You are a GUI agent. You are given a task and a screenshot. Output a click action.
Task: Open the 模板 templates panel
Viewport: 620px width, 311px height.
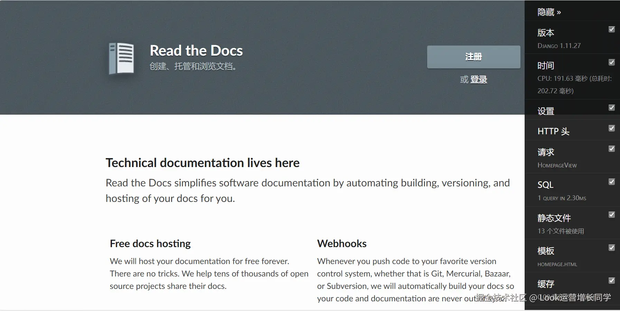coord(546,251)
